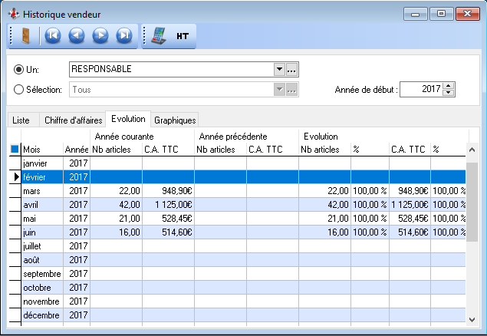Click the Année de début input field
487x336 pixels.
421,90
